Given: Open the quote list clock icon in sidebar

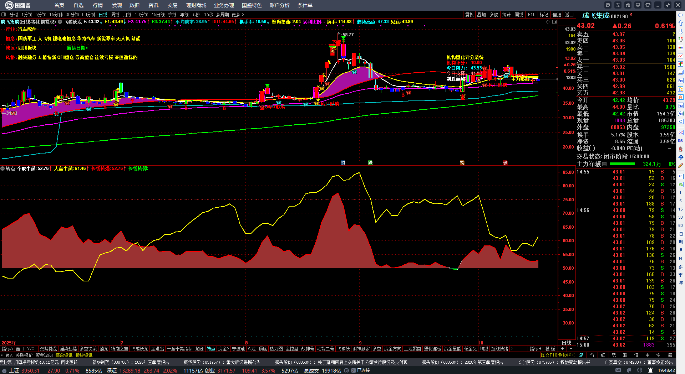Looking at the screenshot, I should 681,39.
